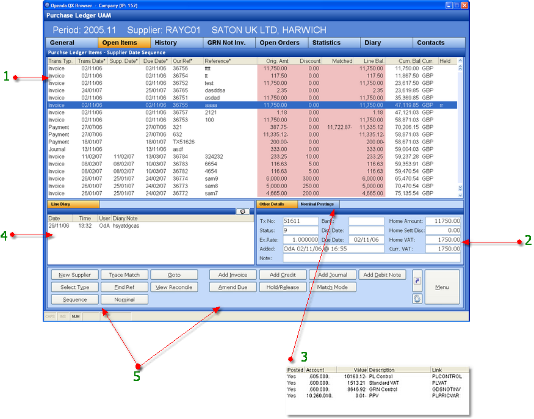Click the Goto button

(174, 275)
